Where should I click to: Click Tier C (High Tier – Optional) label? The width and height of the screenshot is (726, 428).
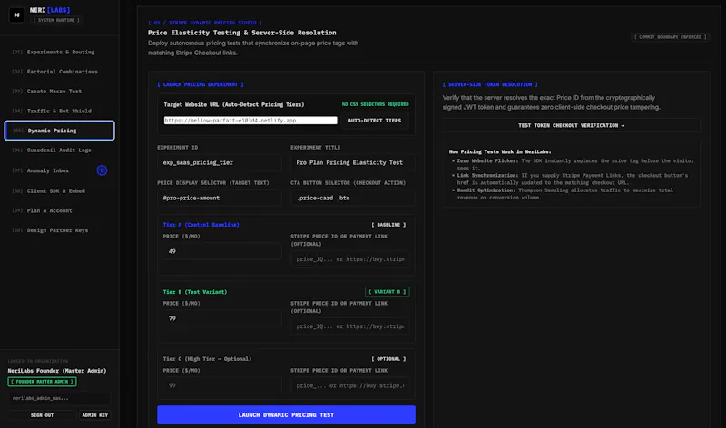pos(207,359)
